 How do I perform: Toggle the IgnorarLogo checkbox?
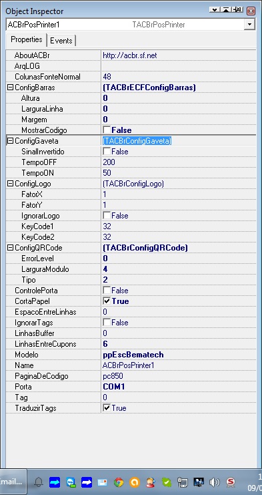click(107, 216)
